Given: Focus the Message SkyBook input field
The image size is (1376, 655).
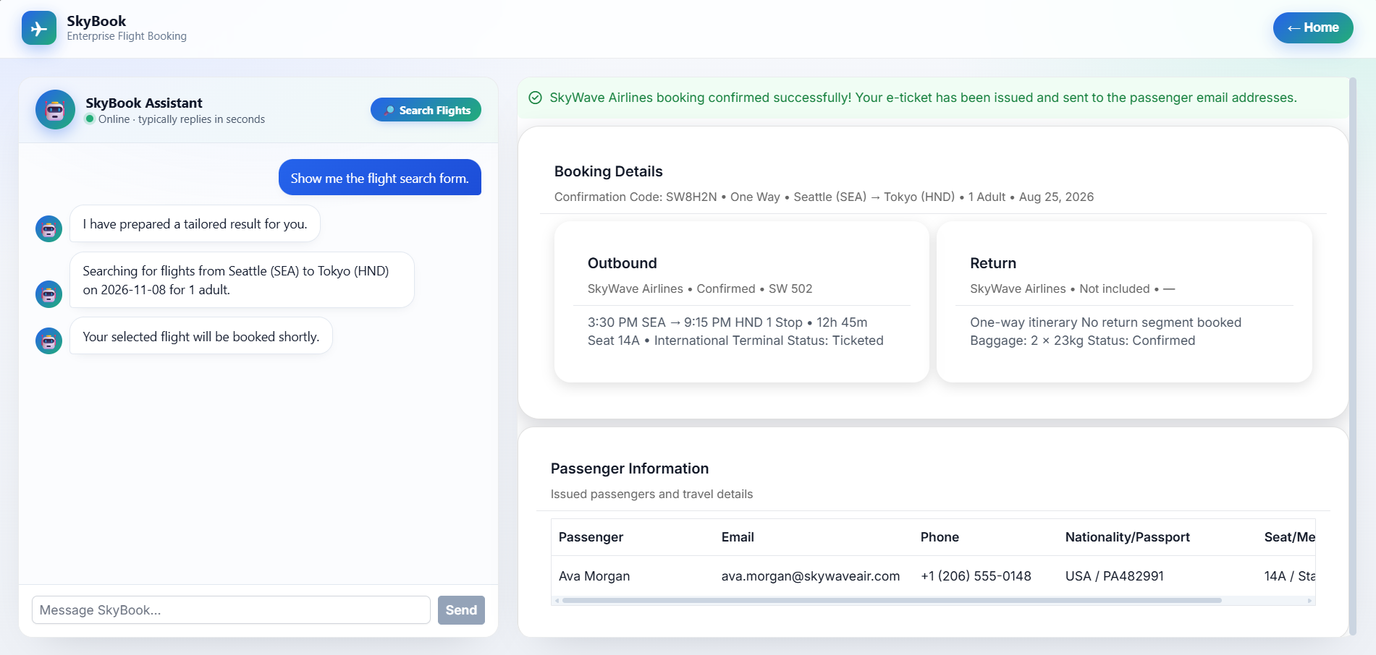Looking at the screenshot, I should pos(231,610).
